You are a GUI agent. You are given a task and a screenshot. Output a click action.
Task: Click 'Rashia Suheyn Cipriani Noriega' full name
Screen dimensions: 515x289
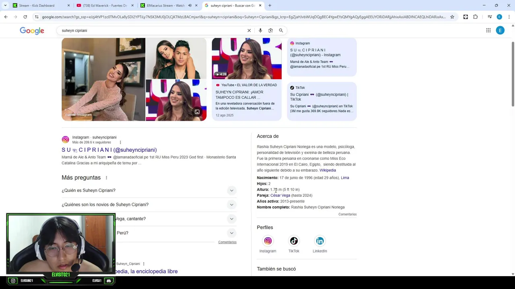click(x=317, y=207)
